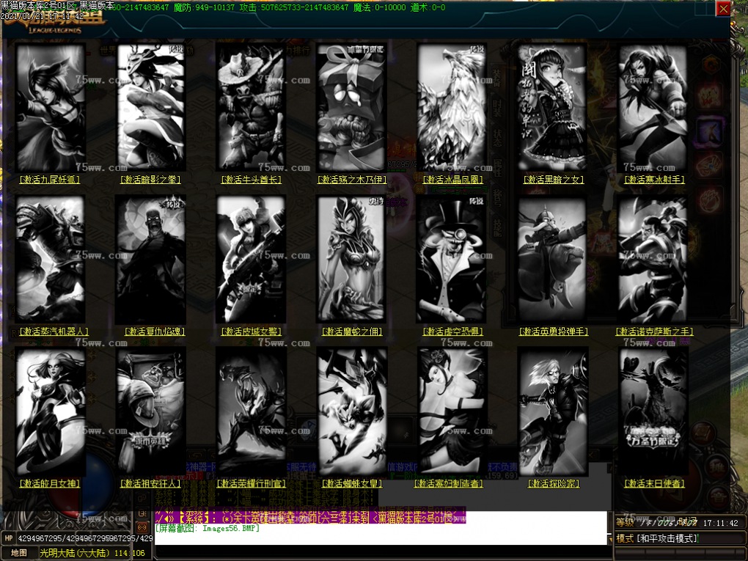Choose the 激活冰晶凤凰 link
Screen dimensions: 748x561
pos(452,180)
